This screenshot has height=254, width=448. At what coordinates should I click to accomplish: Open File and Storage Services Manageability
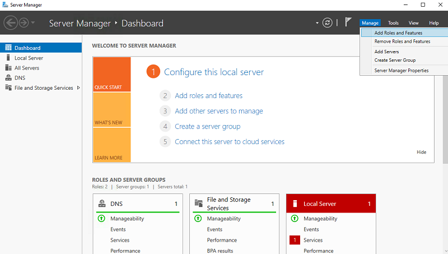[x=223, y=219]
